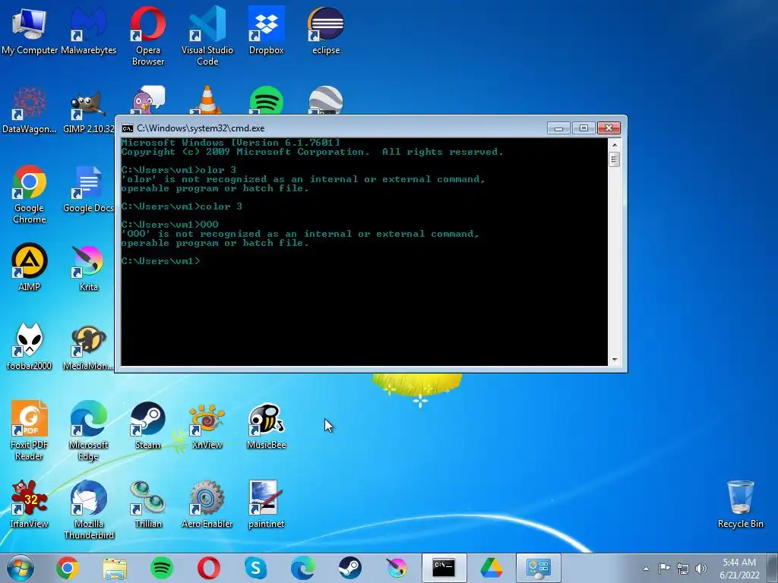Launch GIMP 2.10.32 desktop shortcut
778x583 pixels.
[88, 110]
